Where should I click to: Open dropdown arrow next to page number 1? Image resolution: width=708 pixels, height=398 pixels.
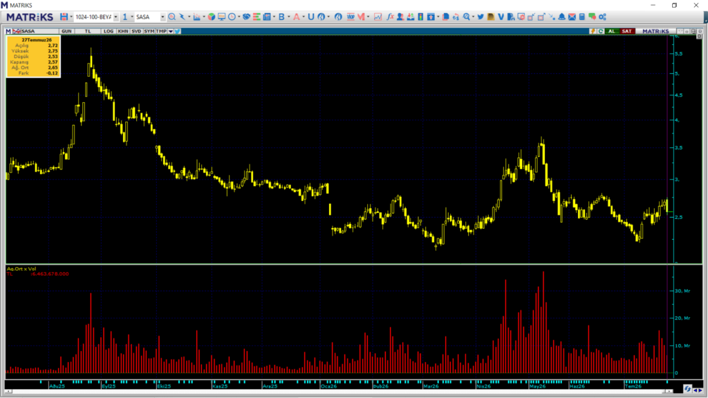tap(132, 17)
